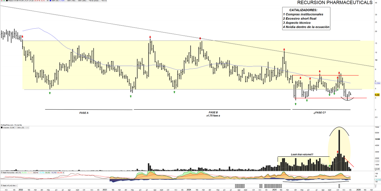Screen dimensions: 381x191
Task: Click the blue SMA (50) color swatch
Action: click(x=50, y=1)
